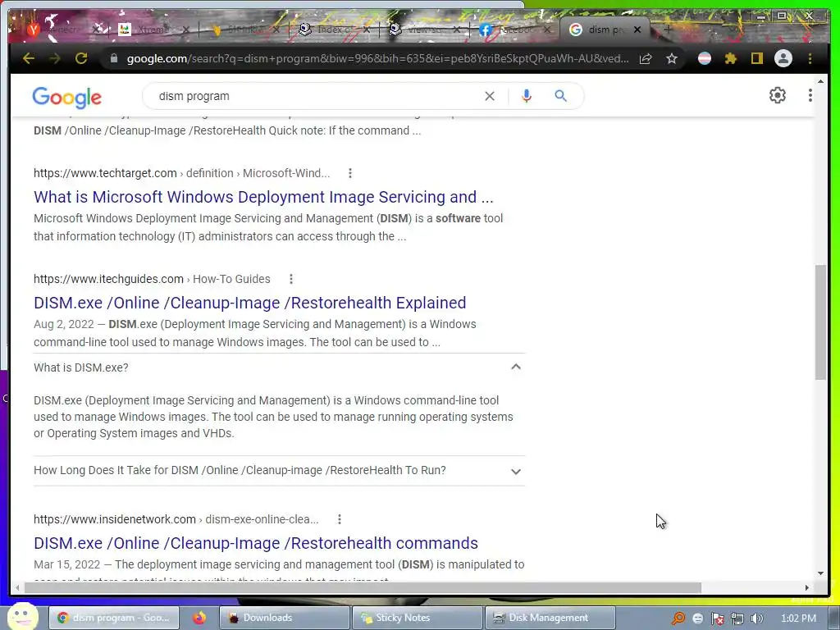The height and width of the screenshot is (630, 840).
Task: Click the horizontal scrollbar thumb
Action: (x=363, y=587)
